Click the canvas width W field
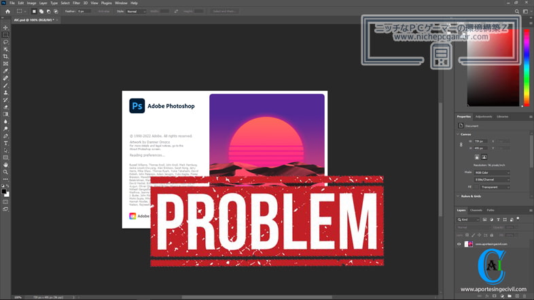534x300 pixels. (x=480, y=141)
